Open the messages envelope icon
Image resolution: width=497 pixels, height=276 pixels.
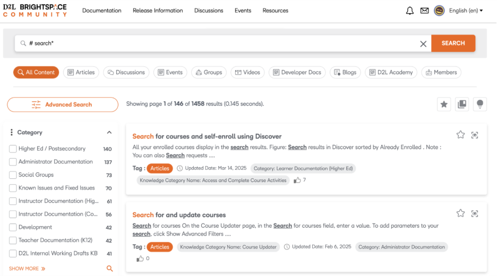tap(424, 11)
